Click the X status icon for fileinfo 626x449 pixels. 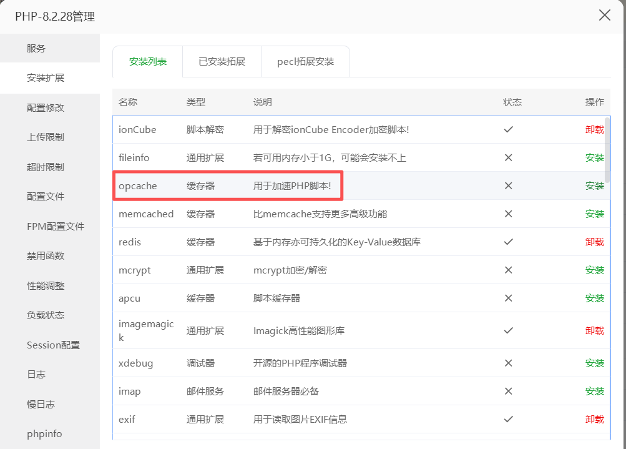[508, 157]
